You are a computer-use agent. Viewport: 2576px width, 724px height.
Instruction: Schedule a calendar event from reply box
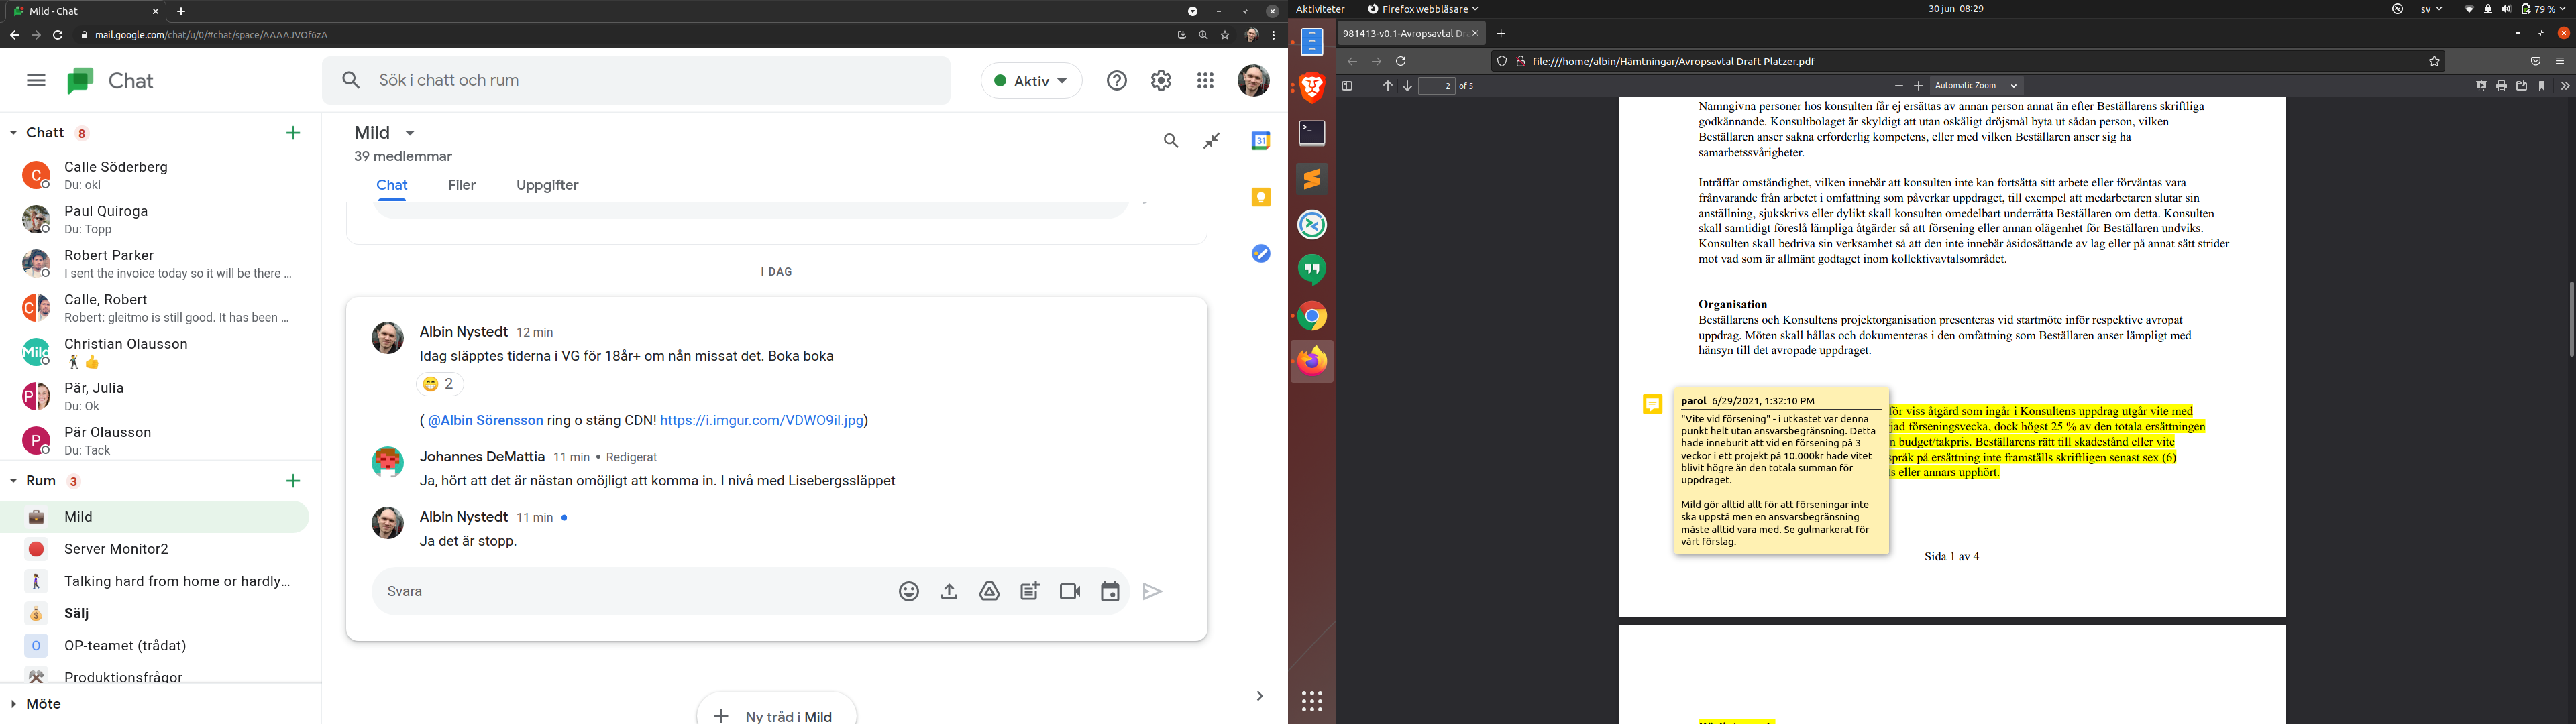1110,592
